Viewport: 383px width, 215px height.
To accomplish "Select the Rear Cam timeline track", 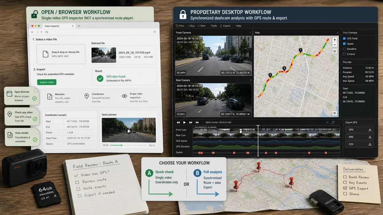I will coord(267,135).
